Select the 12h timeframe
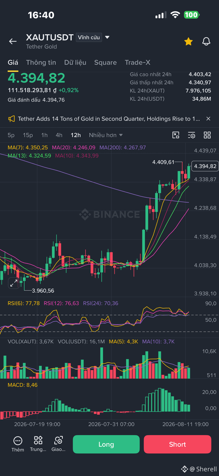219x476 pixels. point(76,135)
